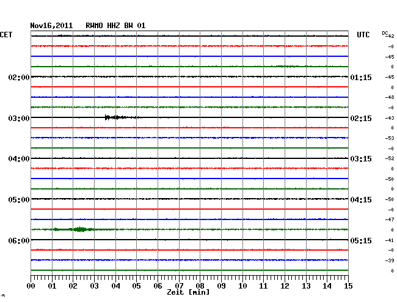Click the date label Nov16,2011
Screen dimensions: 397x302
point(51,26)
